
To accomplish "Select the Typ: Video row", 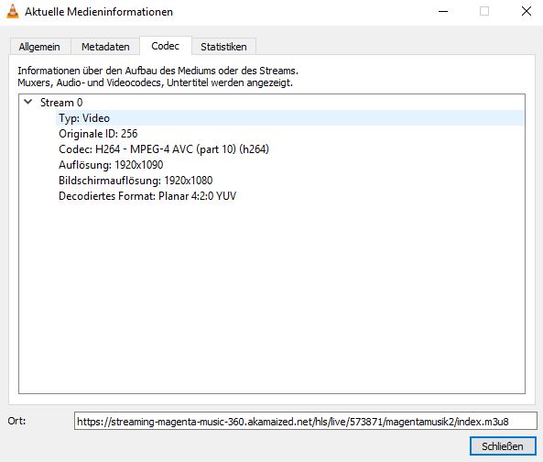I will pyautogui.click(x=289, y=118).
